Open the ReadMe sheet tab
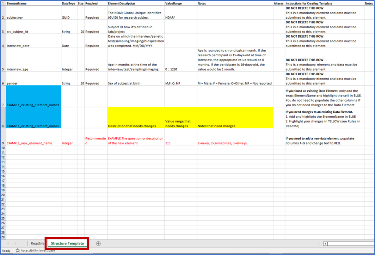375x255 pixels. [x=37, y=243]
